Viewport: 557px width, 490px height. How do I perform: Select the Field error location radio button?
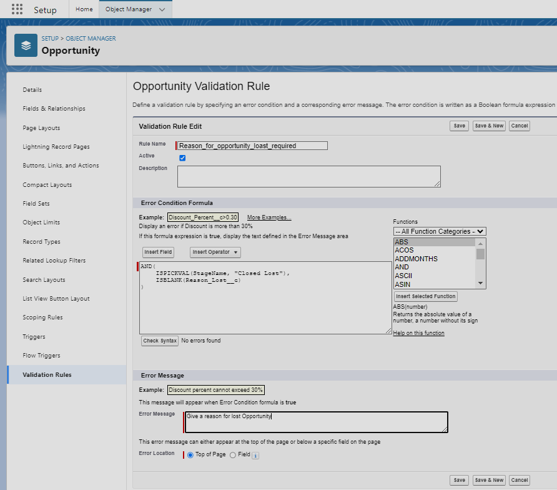(233, 455)
